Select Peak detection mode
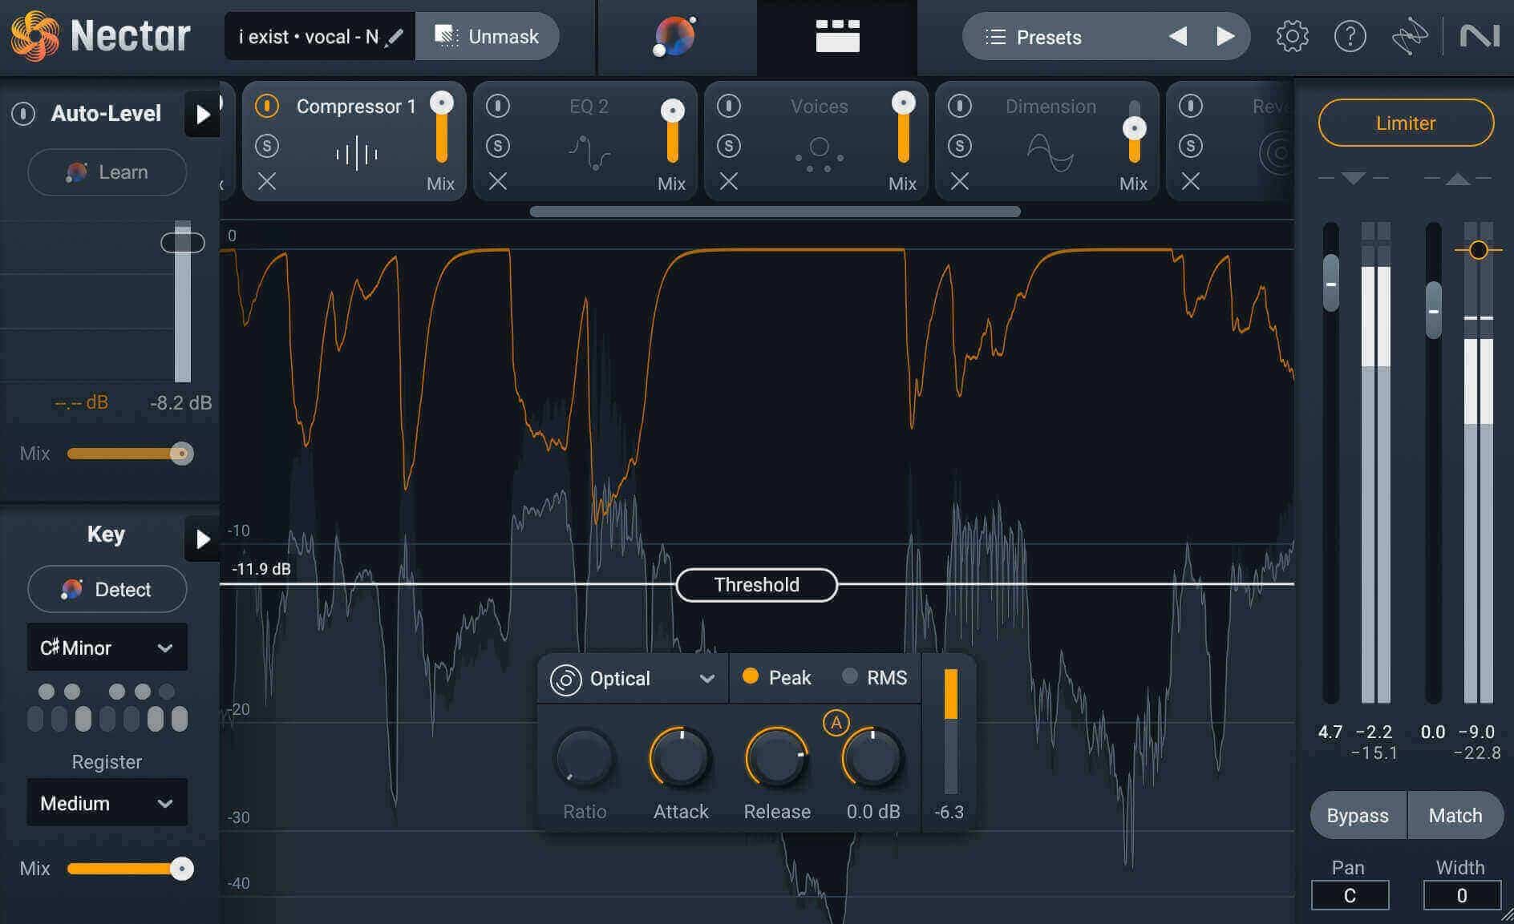1514x924 pixels. (777, 678)
